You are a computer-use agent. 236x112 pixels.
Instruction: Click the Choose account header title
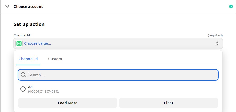28,7
